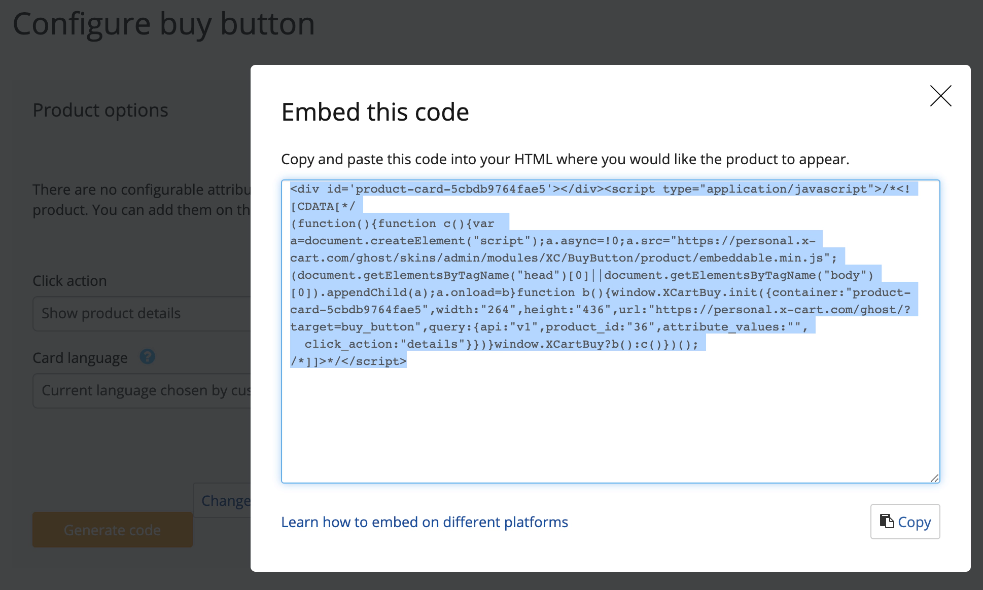Expand the Card language dropdown
Viewport: 983px width, 590px height.
coord(142,390)
